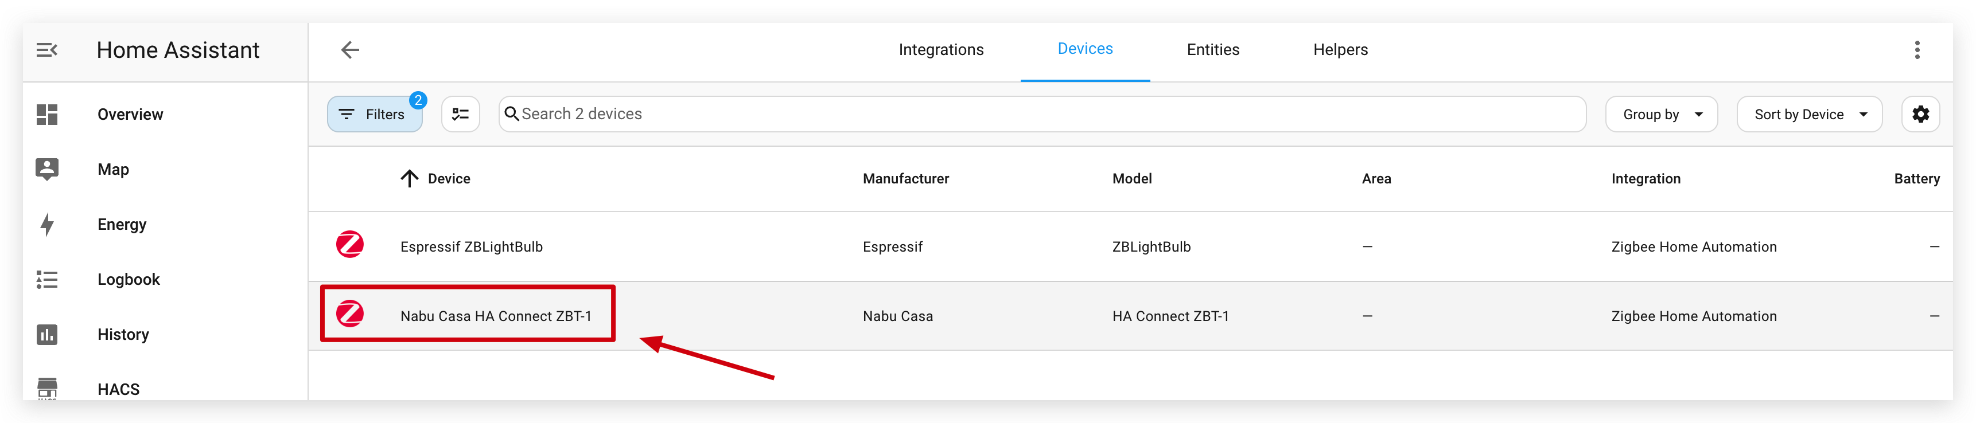
Task: Click the Nabu Casa manufacturer cell
Action: [x=897, y=316]
